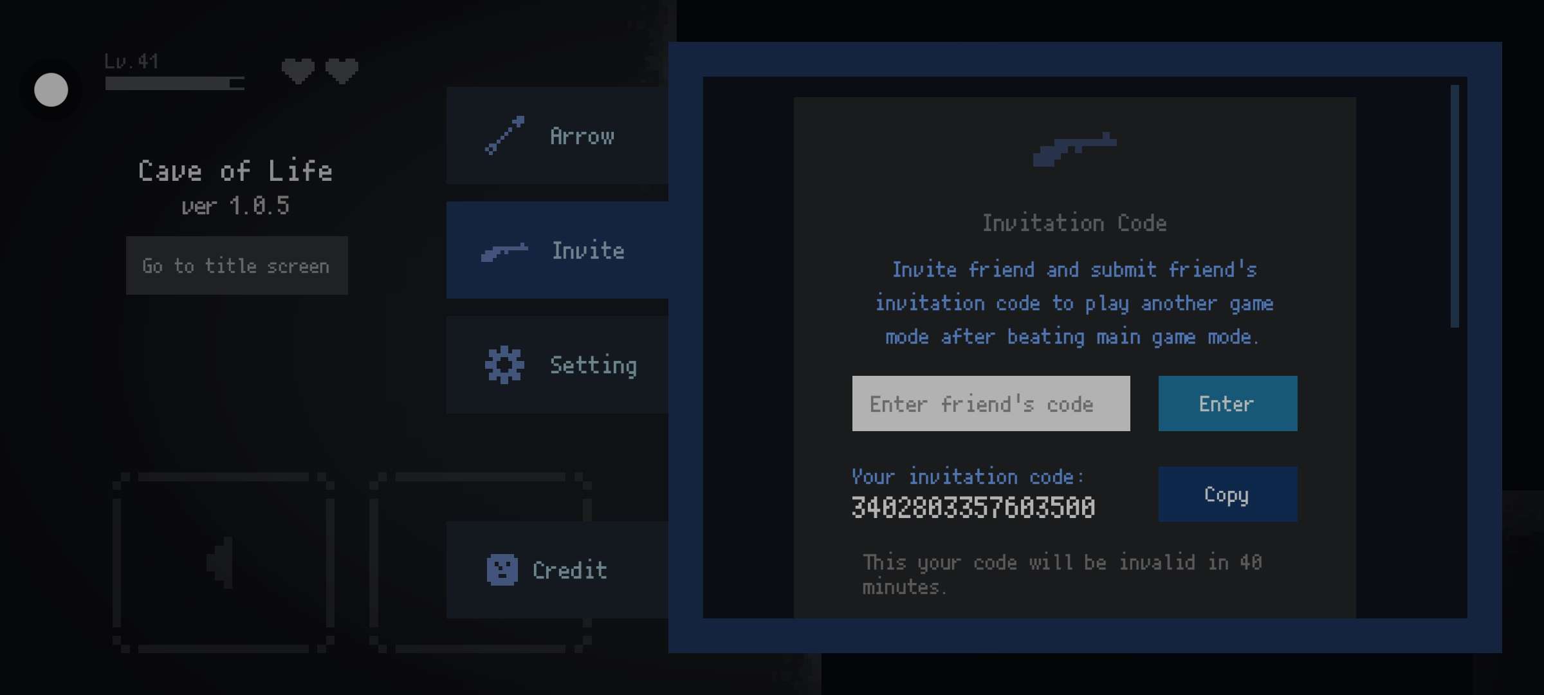Screen dimensions: 1544x695
Task: Click the invite panel vertical scrollbar
Action: click(x=1455, y=206)
